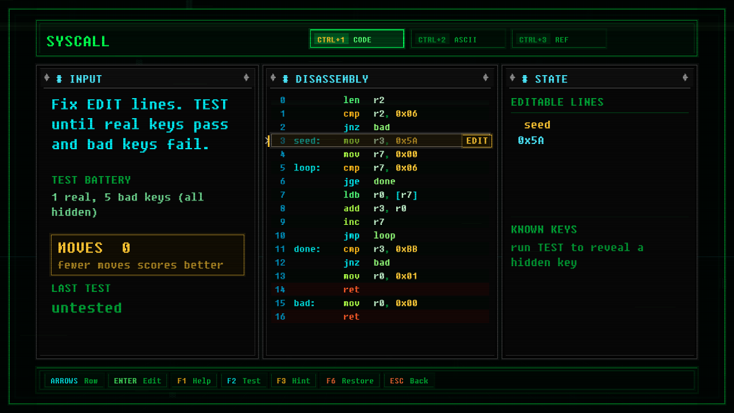Click the SYSCALL title
734x413 pixels.
pyautogui.click(x=77, y=41)
